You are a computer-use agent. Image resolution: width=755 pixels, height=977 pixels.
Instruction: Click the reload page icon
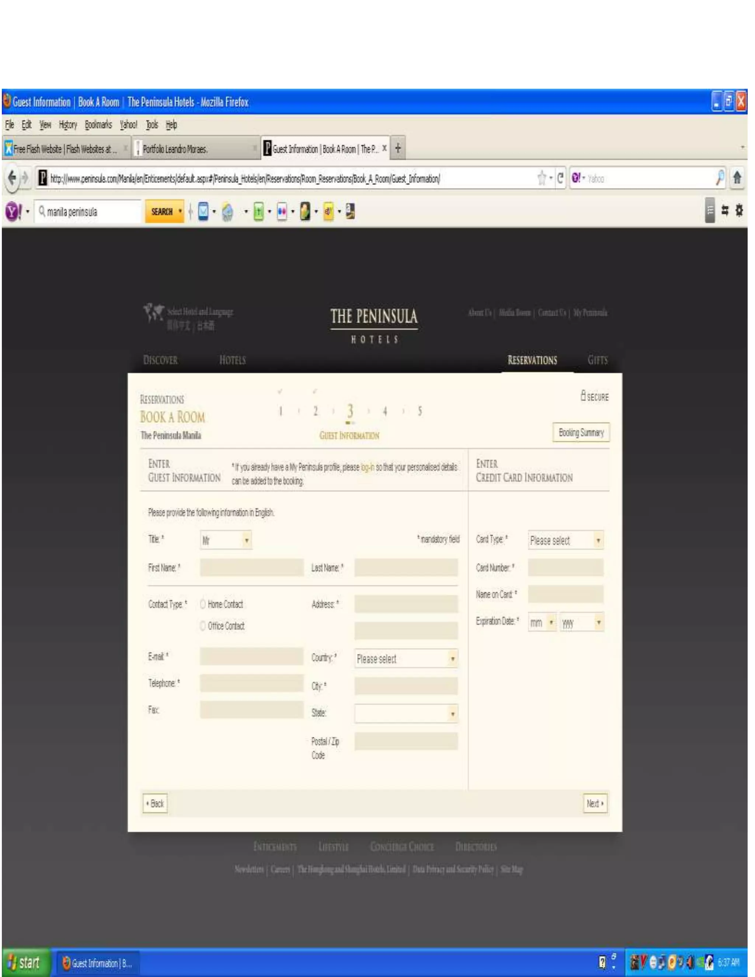[x=560, y=178]
